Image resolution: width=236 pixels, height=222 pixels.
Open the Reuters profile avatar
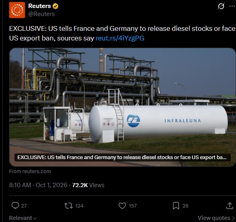[x=17, y=10]
